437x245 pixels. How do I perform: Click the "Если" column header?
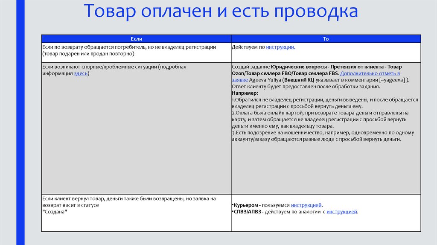(x=136, y=39)
